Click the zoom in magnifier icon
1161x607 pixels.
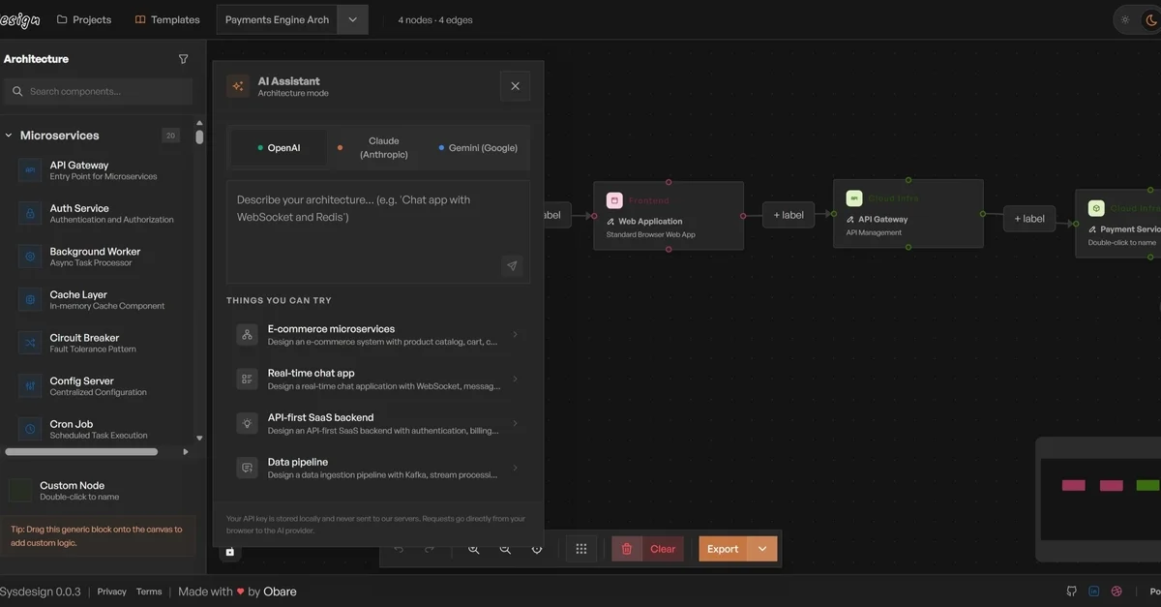474,549
